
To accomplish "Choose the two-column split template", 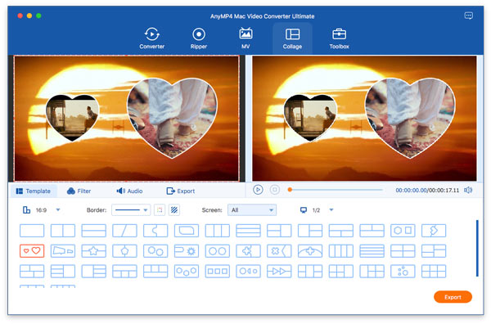I will 63,231.
